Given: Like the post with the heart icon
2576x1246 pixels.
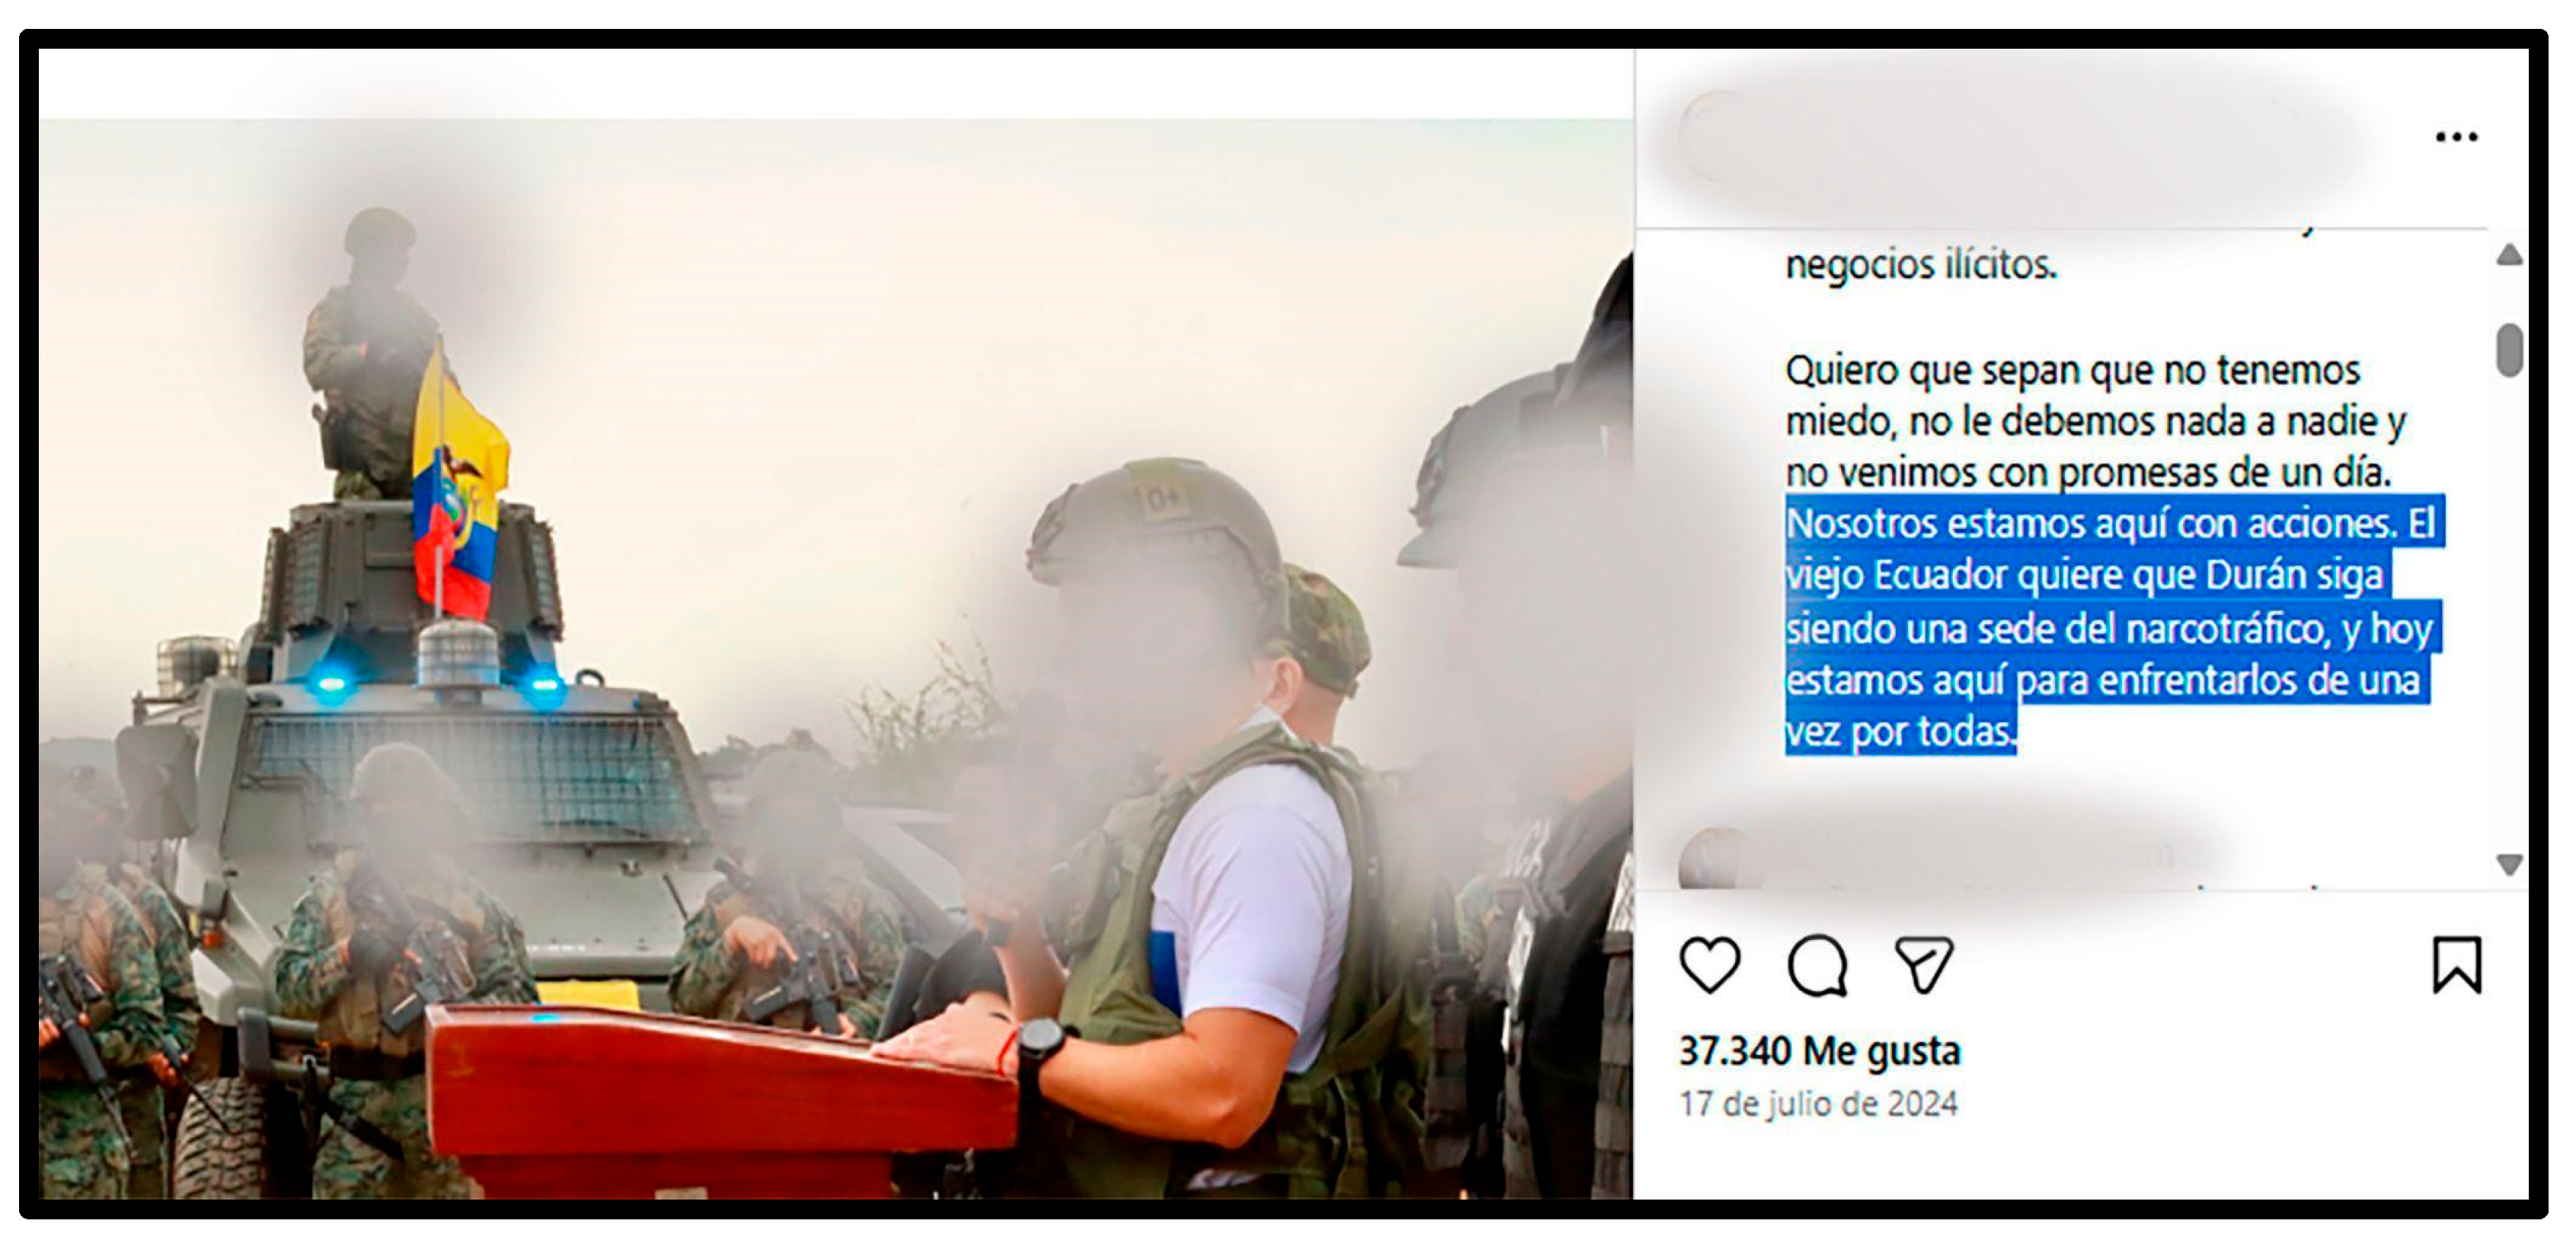Looking at the screenshot, I should click(1710, 965).
